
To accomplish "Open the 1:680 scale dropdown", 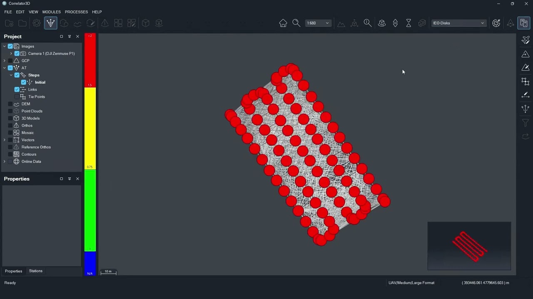I will pos(318,23).
